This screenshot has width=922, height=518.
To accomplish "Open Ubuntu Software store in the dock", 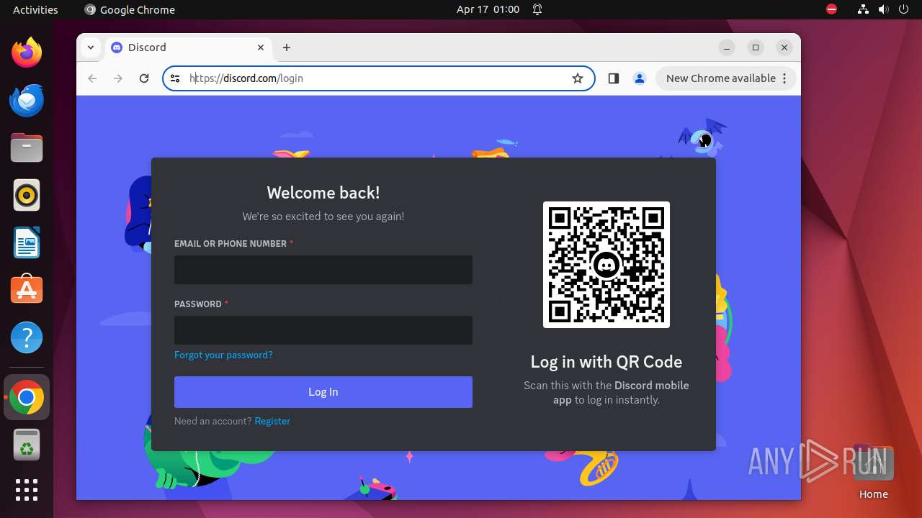I will pos(27,290).
